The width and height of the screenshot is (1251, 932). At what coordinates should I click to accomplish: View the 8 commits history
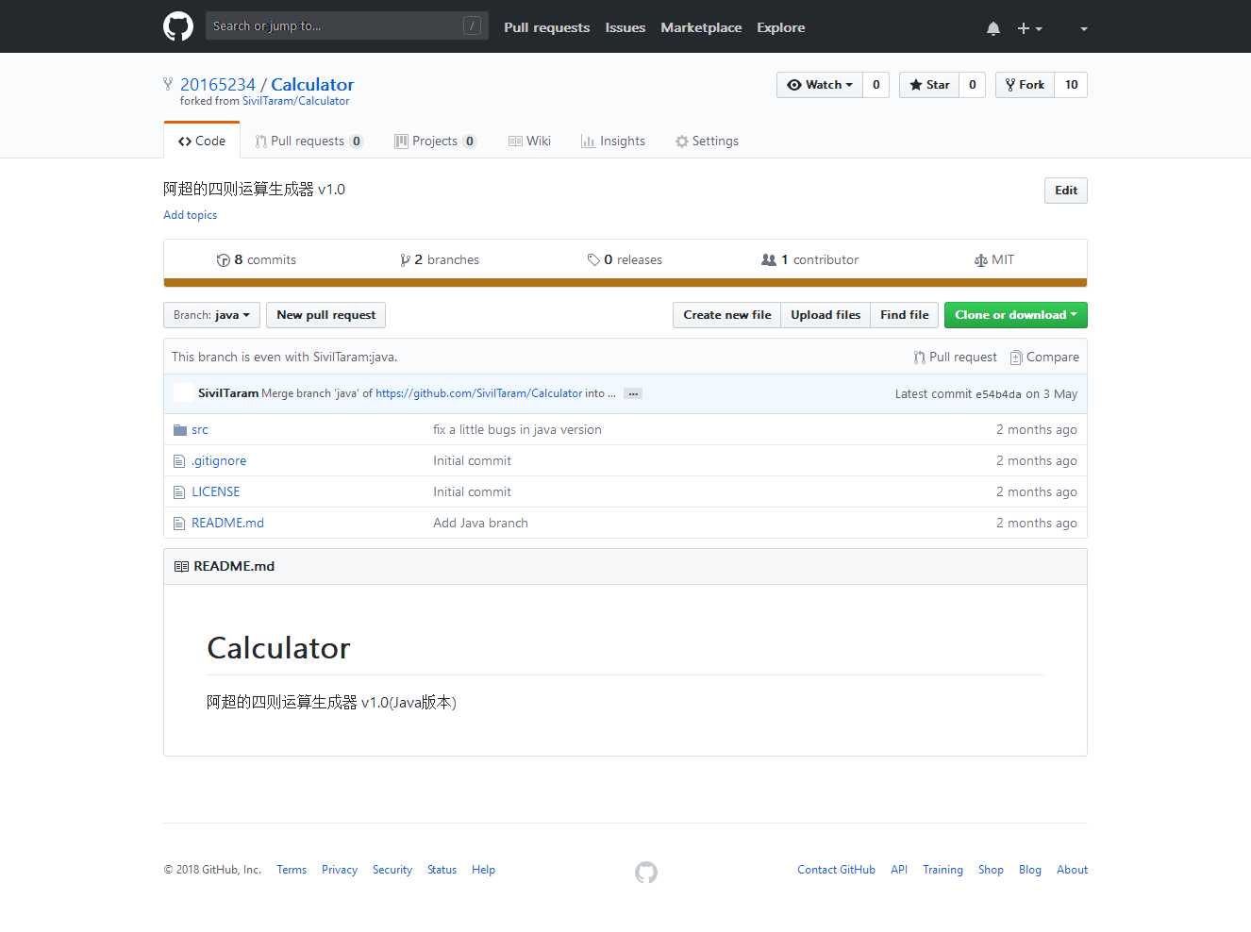(x=256, y=259)
